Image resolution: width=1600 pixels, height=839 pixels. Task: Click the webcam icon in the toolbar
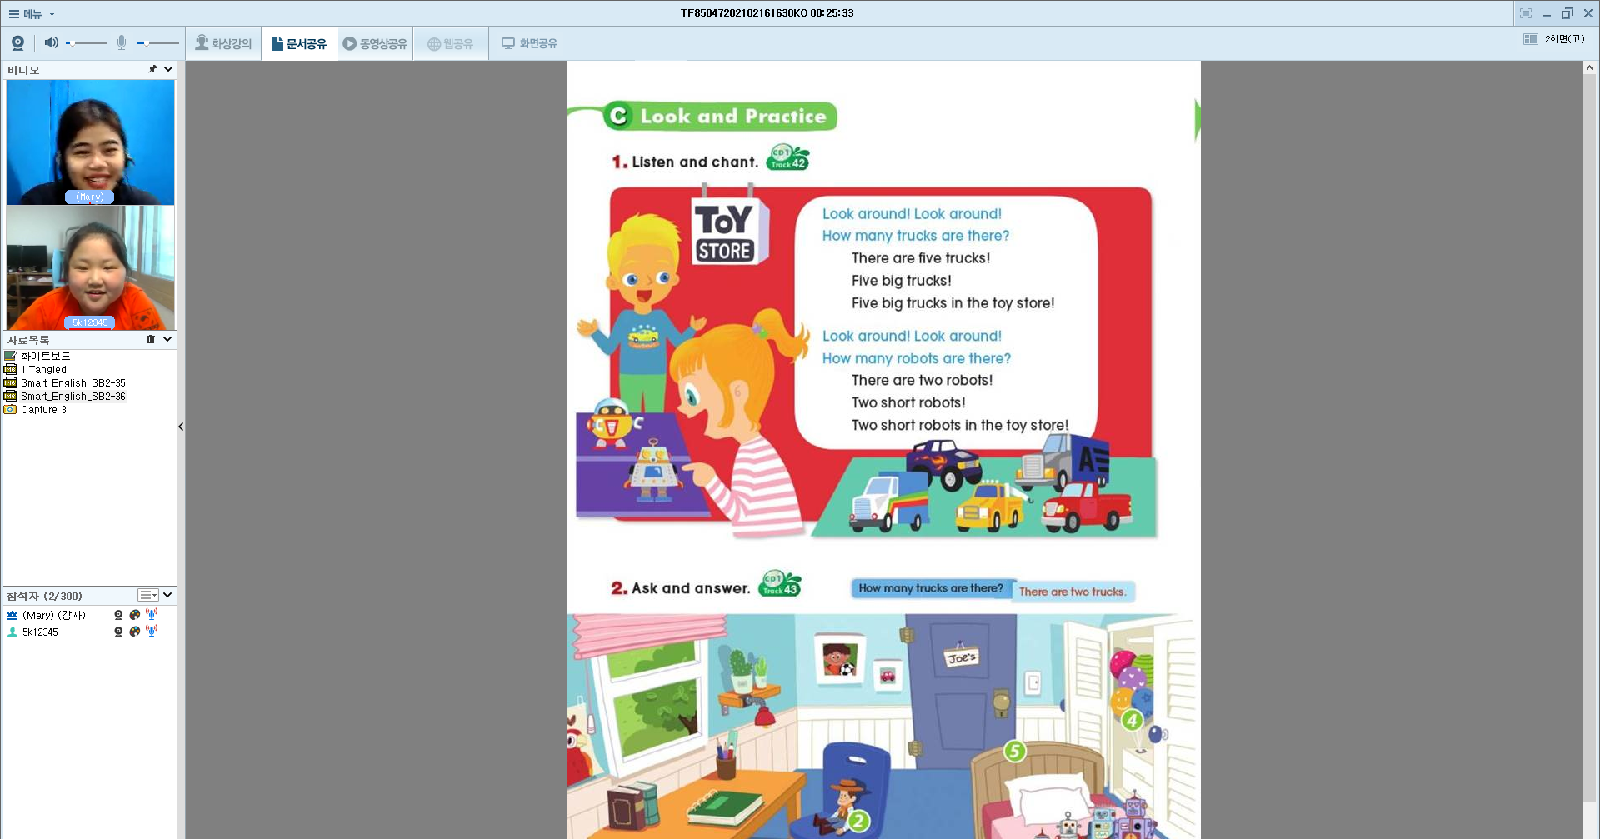[x=17, y=43]
